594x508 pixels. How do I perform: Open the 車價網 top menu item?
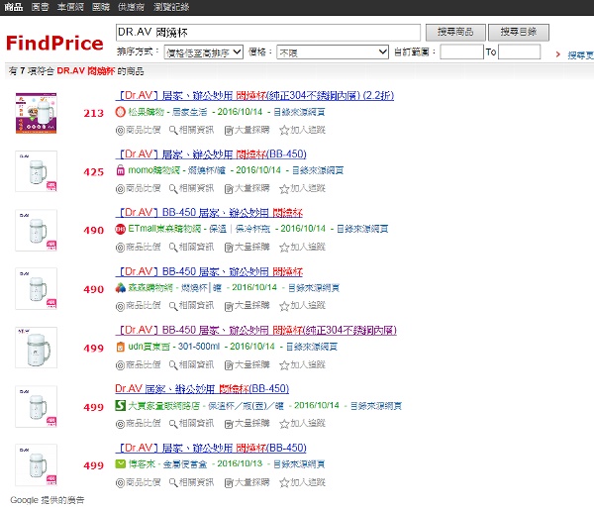[70, 7]
